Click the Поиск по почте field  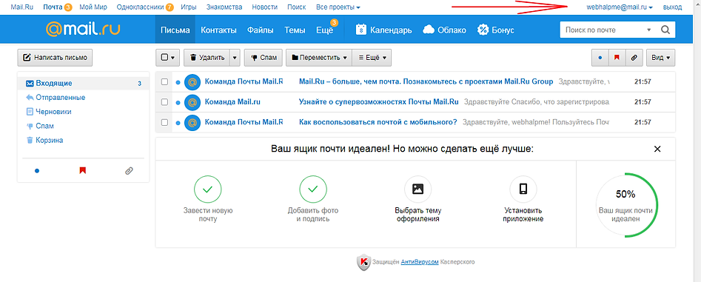603,30
